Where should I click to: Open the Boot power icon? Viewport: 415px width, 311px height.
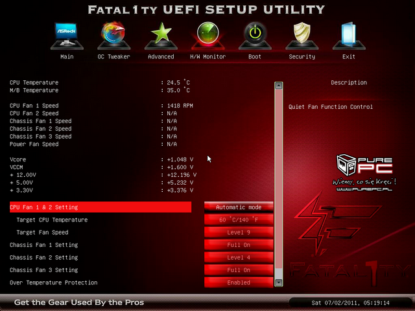255,36
